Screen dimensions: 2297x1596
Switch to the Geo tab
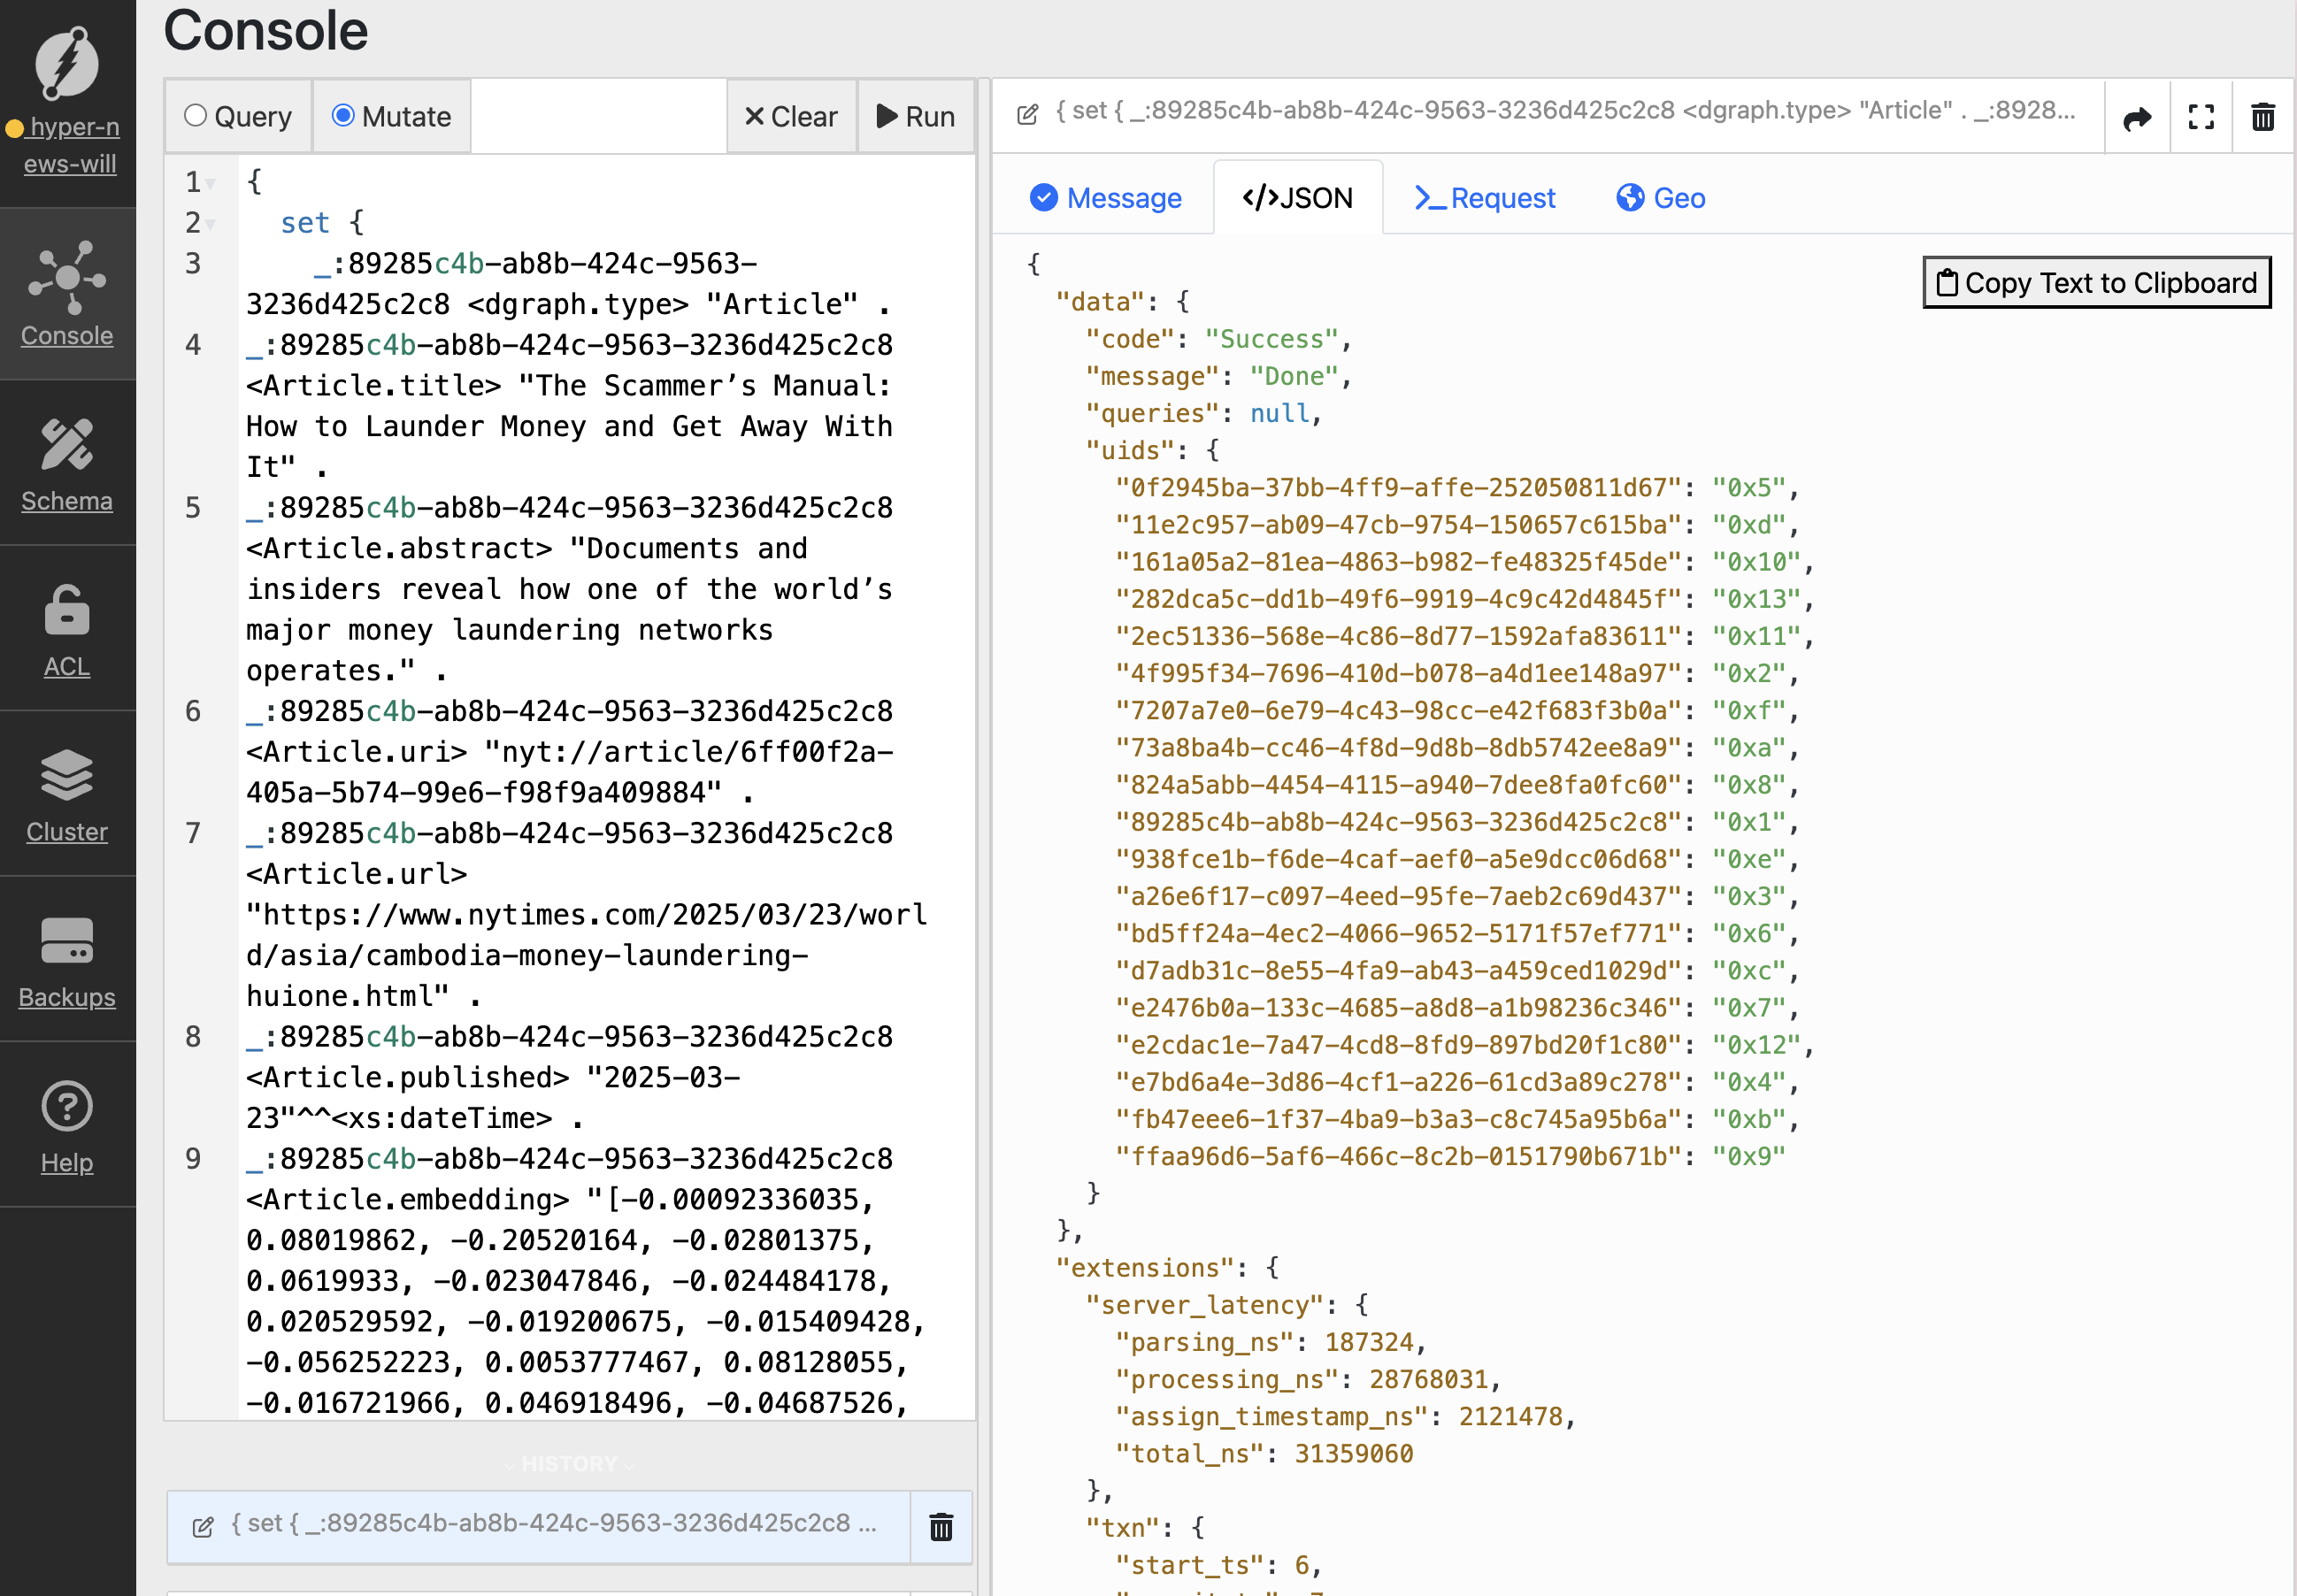click(1658, 197)
